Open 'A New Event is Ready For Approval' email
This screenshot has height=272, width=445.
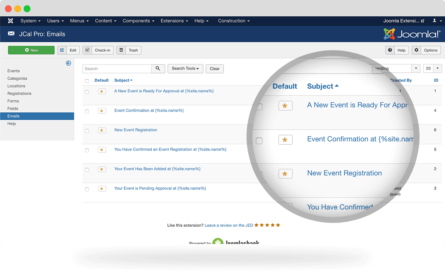[x=164, y=91]
